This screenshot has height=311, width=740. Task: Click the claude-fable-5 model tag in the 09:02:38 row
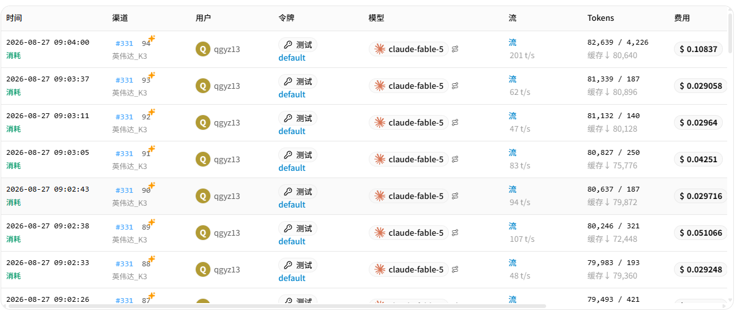(x=409, y=233)
